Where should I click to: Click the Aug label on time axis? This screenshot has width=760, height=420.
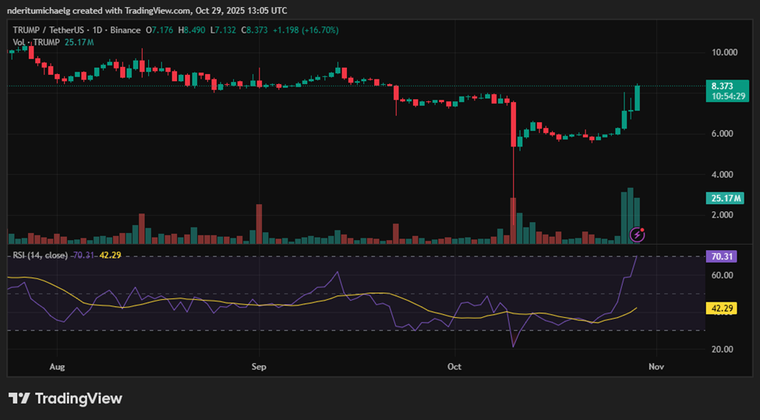tap(57, 367)
